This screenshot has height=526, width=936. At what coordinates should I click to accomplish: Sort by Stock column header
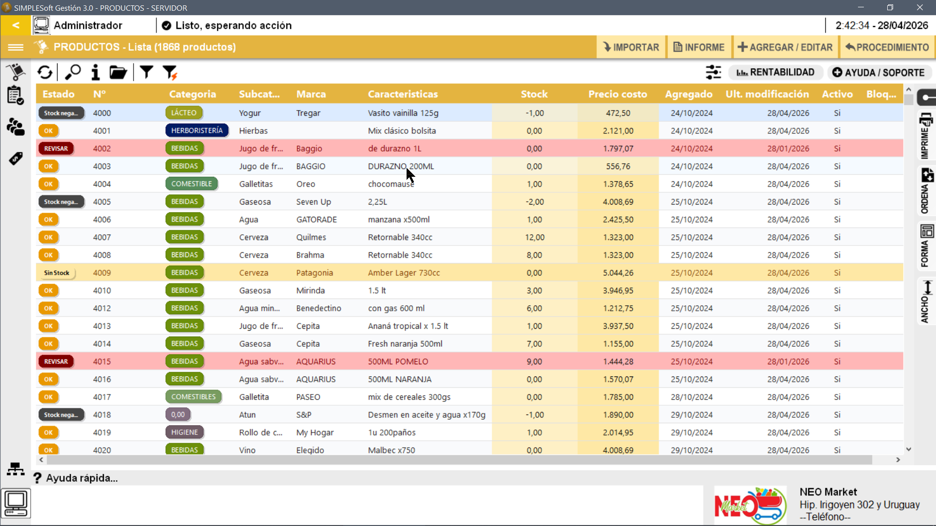tap(534, 94)
